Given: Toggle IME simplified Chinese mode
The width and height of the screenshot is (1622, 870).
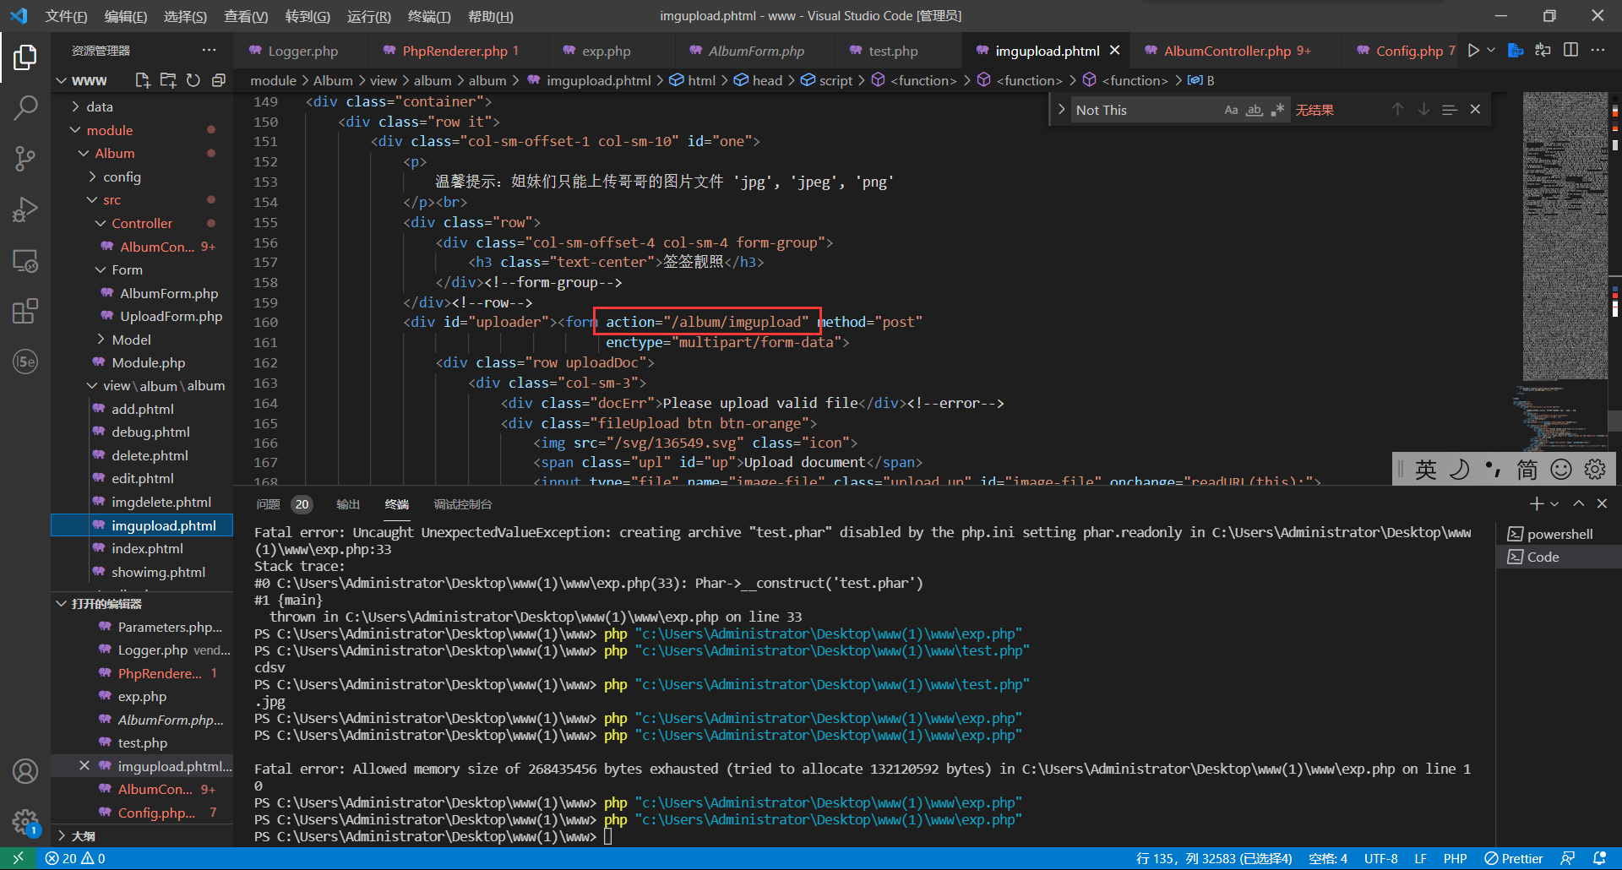Looking at the screenshot, I should click(x=1527, y=469).
